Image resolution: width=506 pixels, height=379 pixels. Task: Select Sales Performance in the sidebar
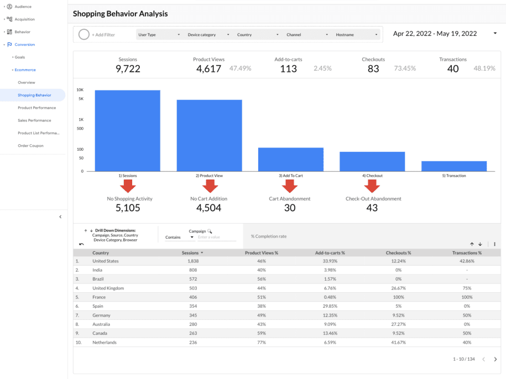[34, 120]
